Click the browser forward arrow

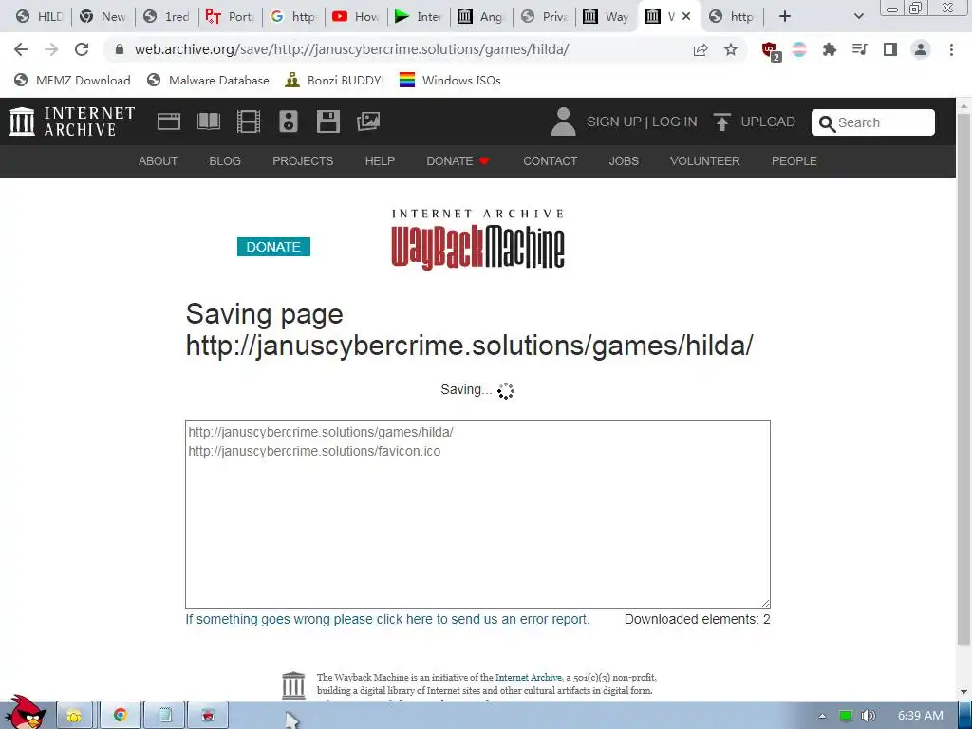coord(51,49)
